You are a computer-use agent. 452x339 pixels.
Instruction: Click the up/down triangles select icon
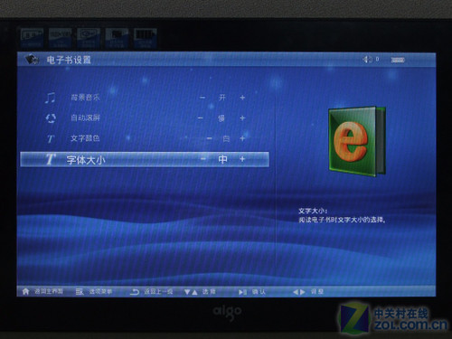tap(191, 292)
